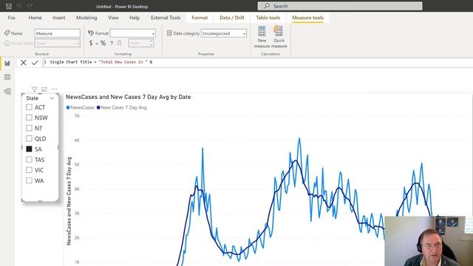Click the y-axis title label
473x266 pixels.
pyautogui.click(x=69, y=201)
